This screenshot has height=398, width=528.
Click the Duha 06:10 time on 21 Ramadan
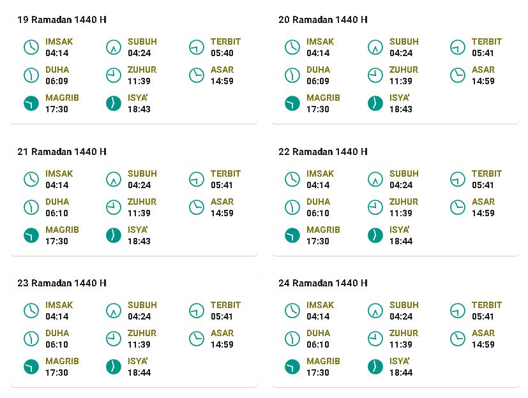(x=57, y=213)
